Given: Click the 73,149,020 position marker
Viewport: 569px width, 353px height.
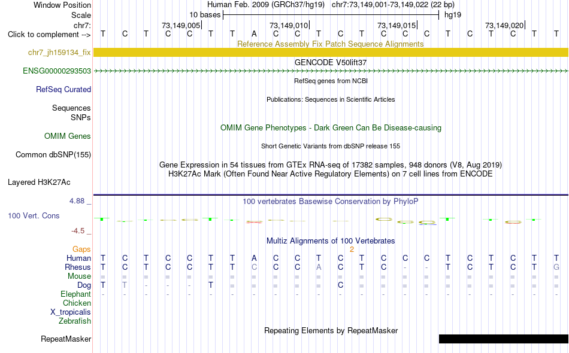Looking at the screenshot, I should (504, 25).
